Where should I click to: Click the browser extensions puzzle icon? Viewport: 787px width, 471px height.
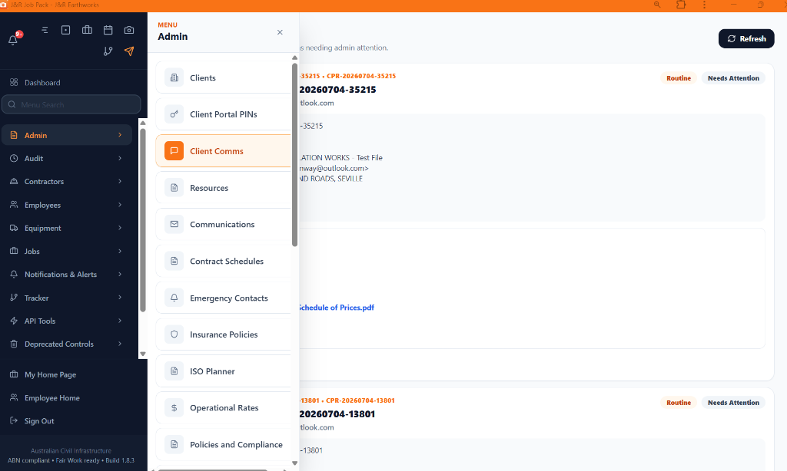click(x=681, y=5)
